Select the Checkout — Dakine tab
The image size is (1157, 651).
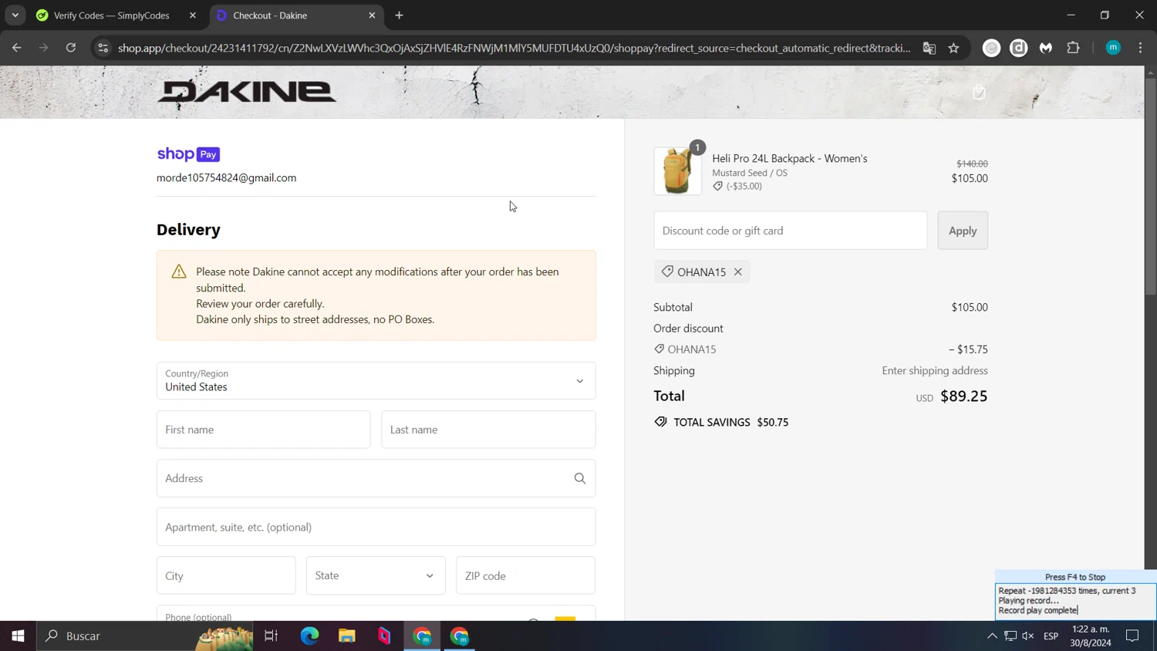270,15
